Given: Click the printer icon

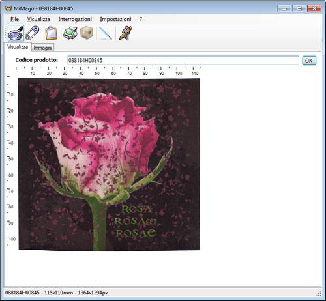Looking at the screenshot, I should pos(70,33).
